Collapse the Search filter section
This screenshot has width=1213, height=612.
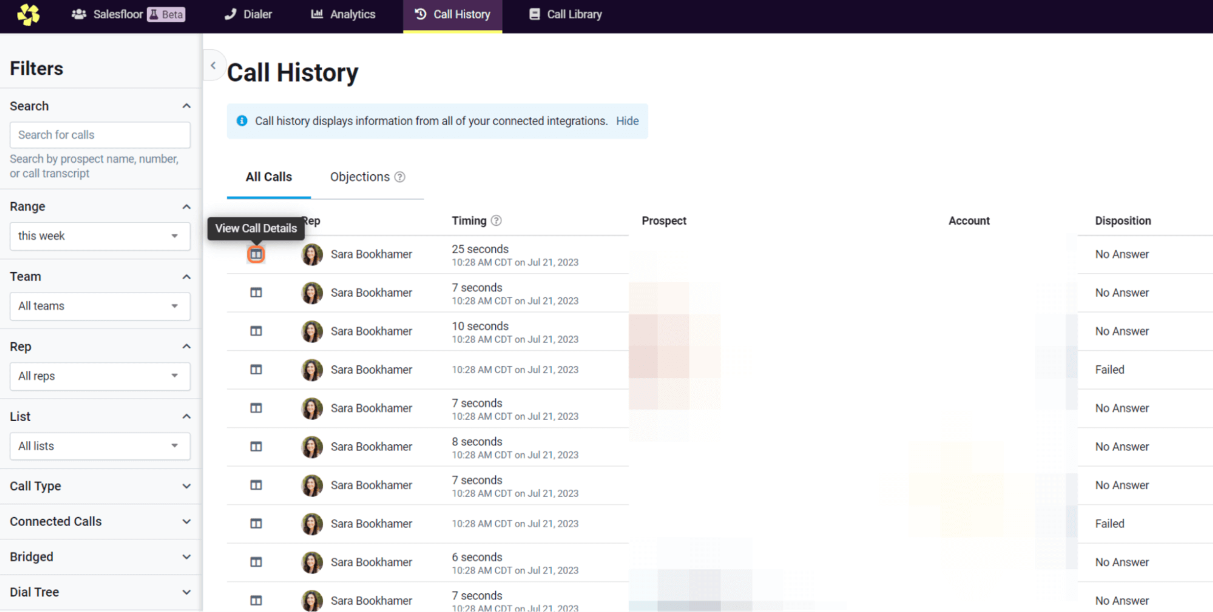(x=186, y=106)
